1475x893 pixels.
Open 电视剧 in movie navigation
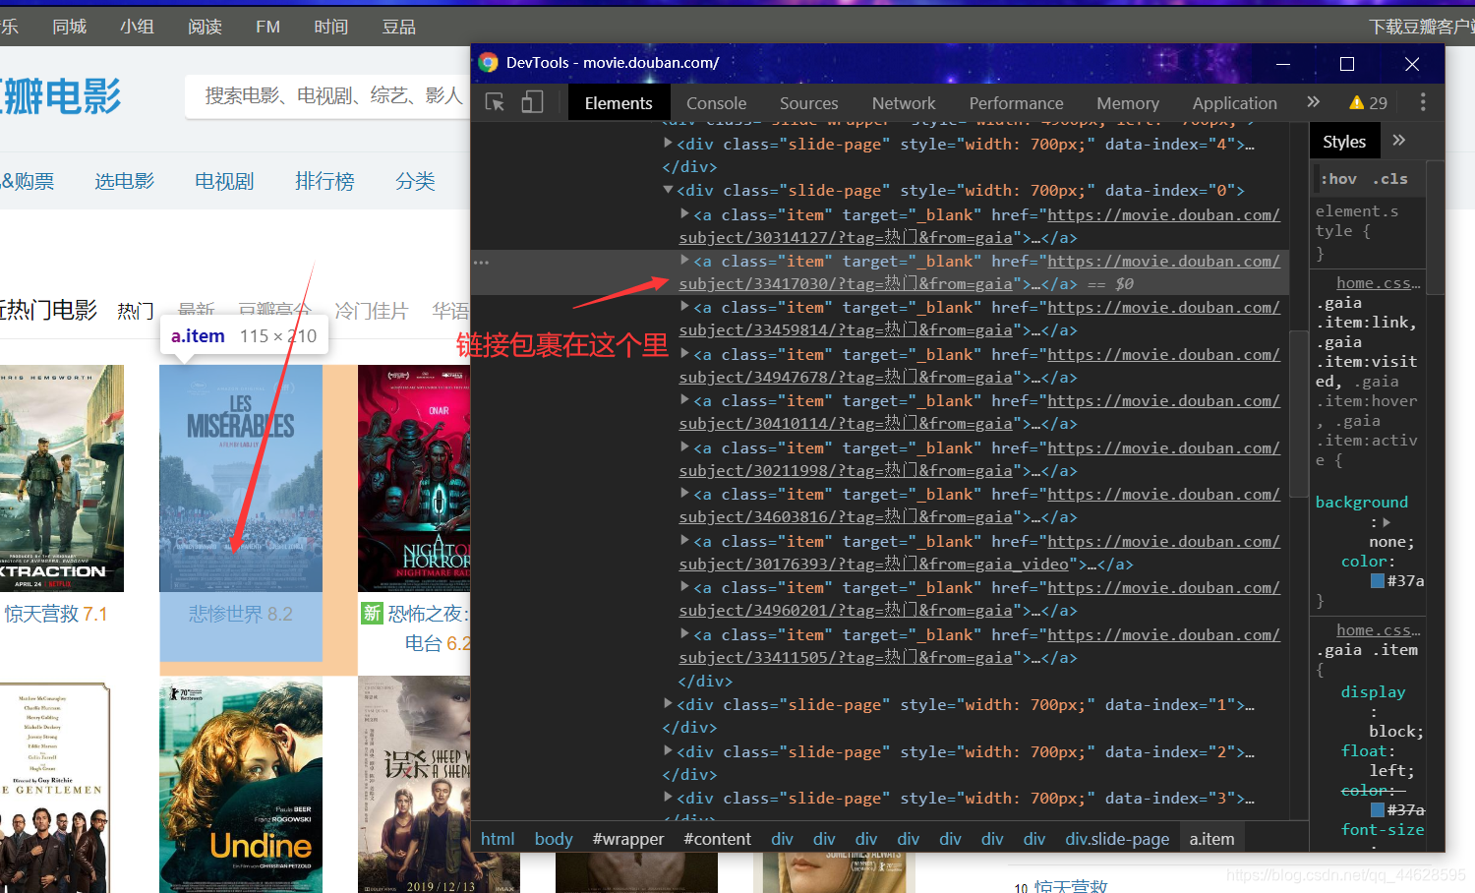coord(224,181)
